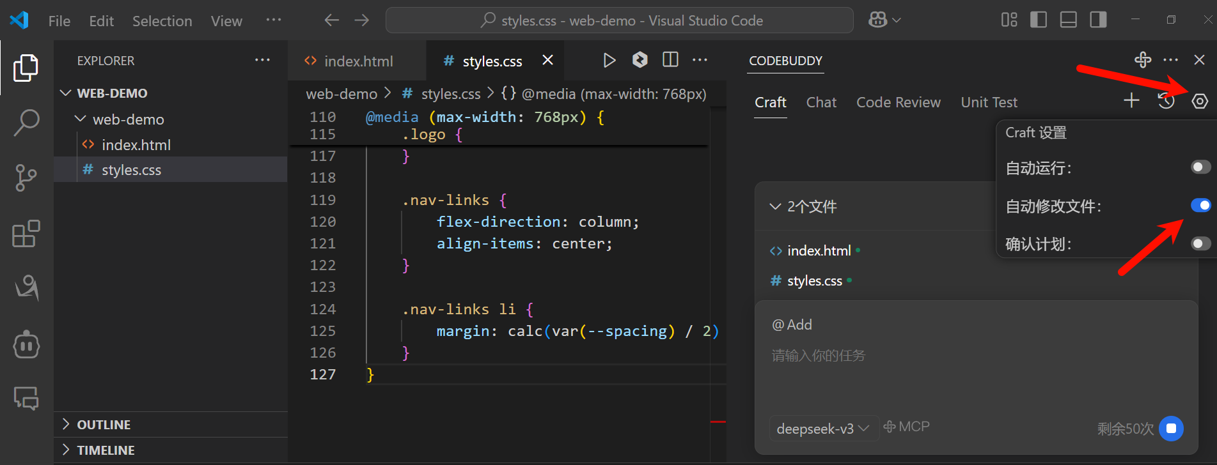
Task: Open the Selection menu
Action: [x=162, y=21]
